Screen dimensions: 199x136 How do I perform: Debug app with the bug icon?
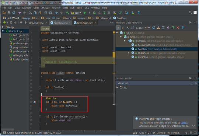pyautogui.click(x=94, y=13)
